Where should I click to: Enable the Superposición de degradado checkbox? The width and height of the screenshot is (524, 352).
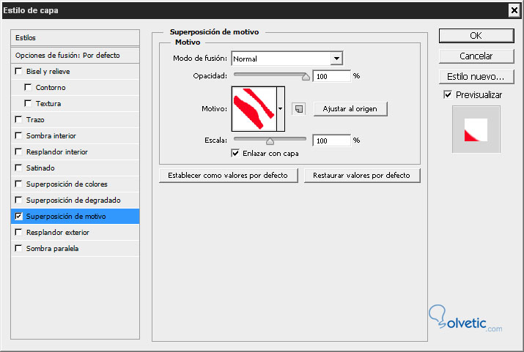pyautogui.click(x=19, y=200)
